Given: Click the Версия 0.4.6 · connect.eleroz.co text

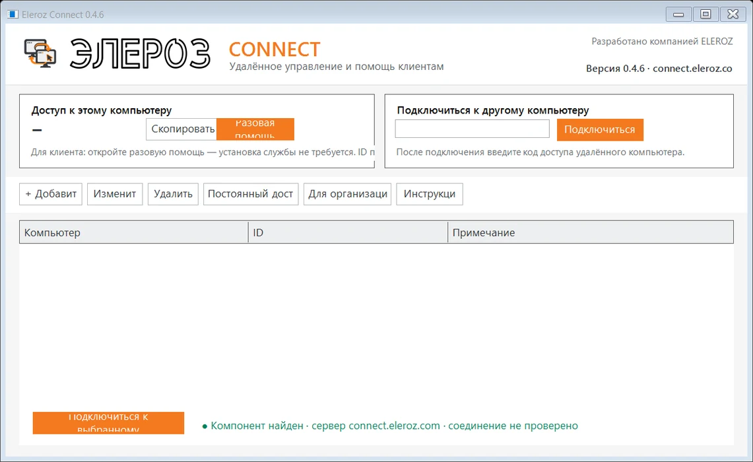Looking at the screenshot, I should [659, 69].
